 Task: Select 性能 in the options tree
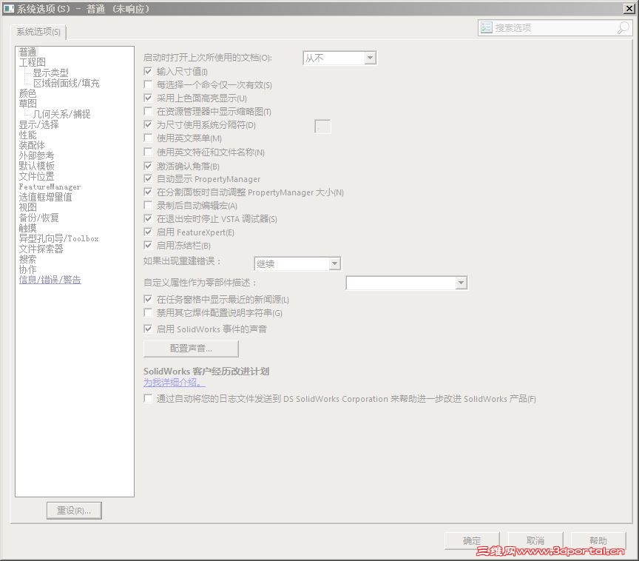click(x=27, y=135)
